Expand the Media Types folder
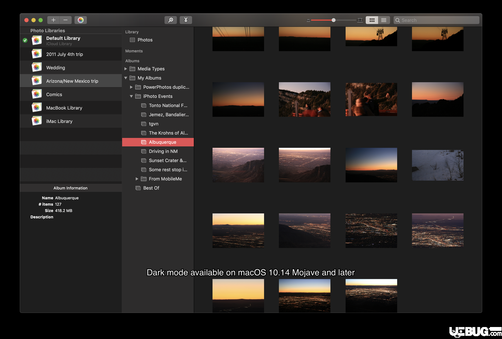The image size is (502, 339). pos(126,69)
